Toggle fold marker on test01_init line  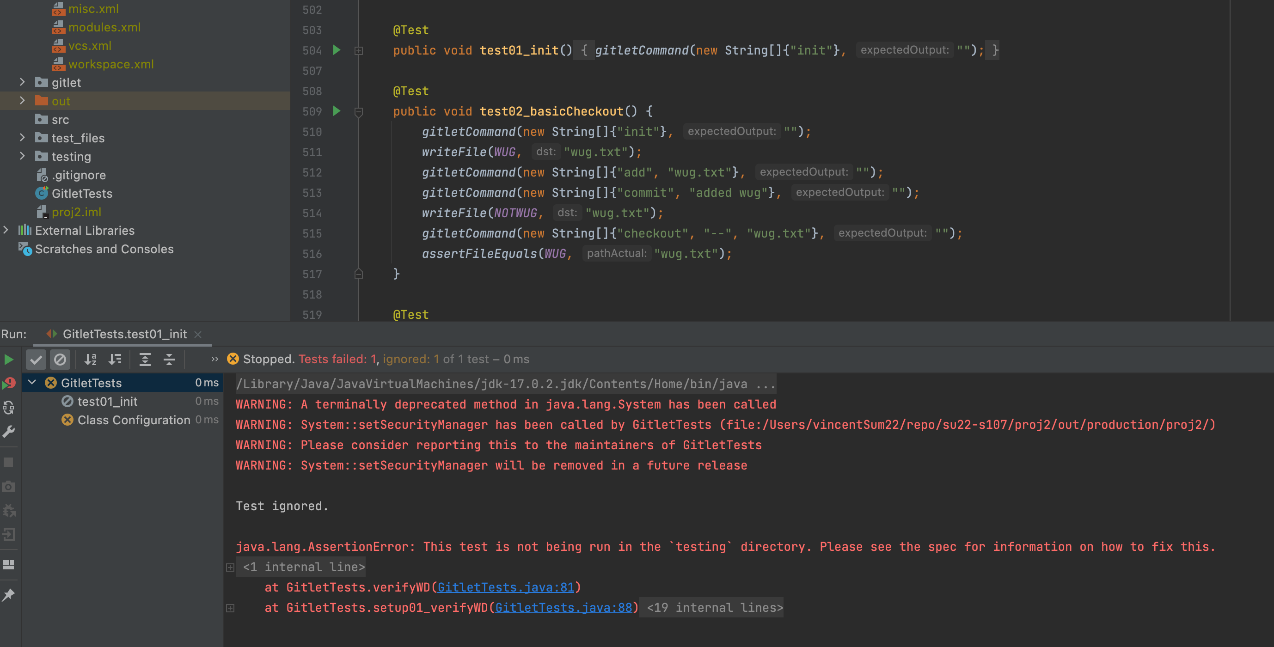pyautogui.click(x=359, y=51)
